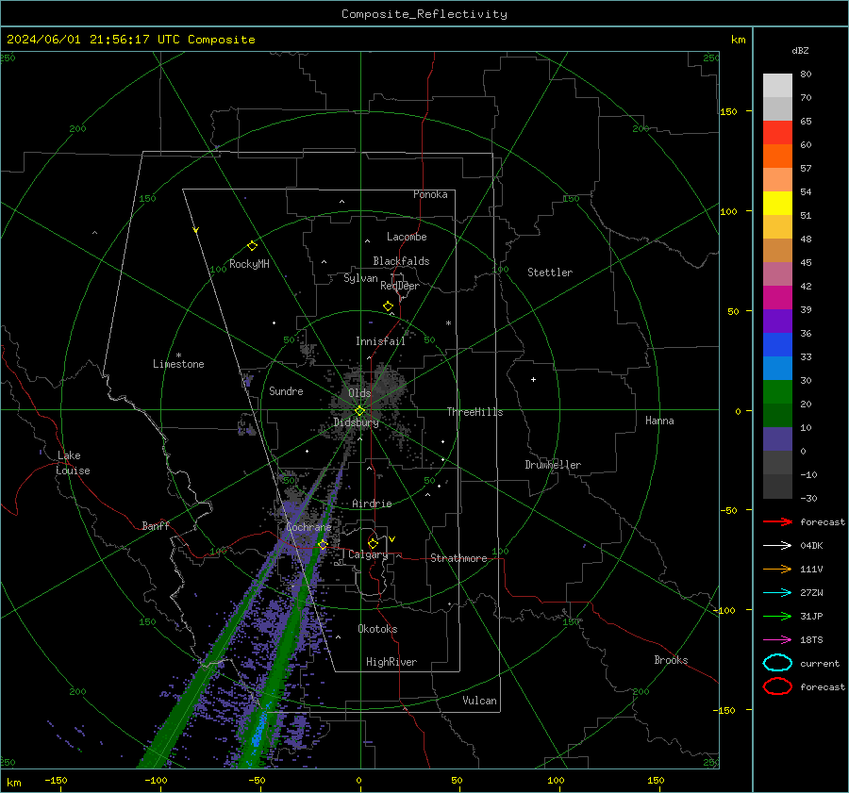Viewport: 849px width, 793px height.
Task: Select the magenta 39–42 dBZ color swatch
Action: [777, 297]
